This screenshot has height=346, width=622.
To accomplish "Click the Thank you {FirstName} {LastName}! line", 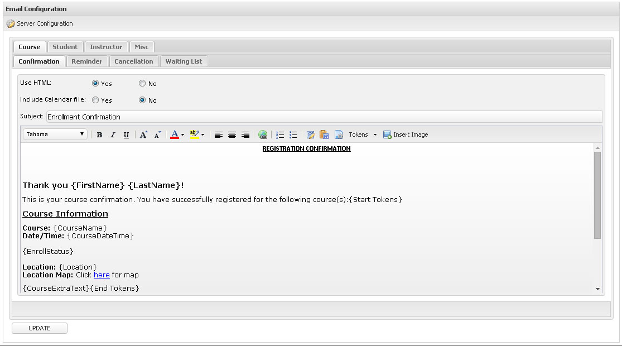I will pyautogui.click(x=103, y=185).
